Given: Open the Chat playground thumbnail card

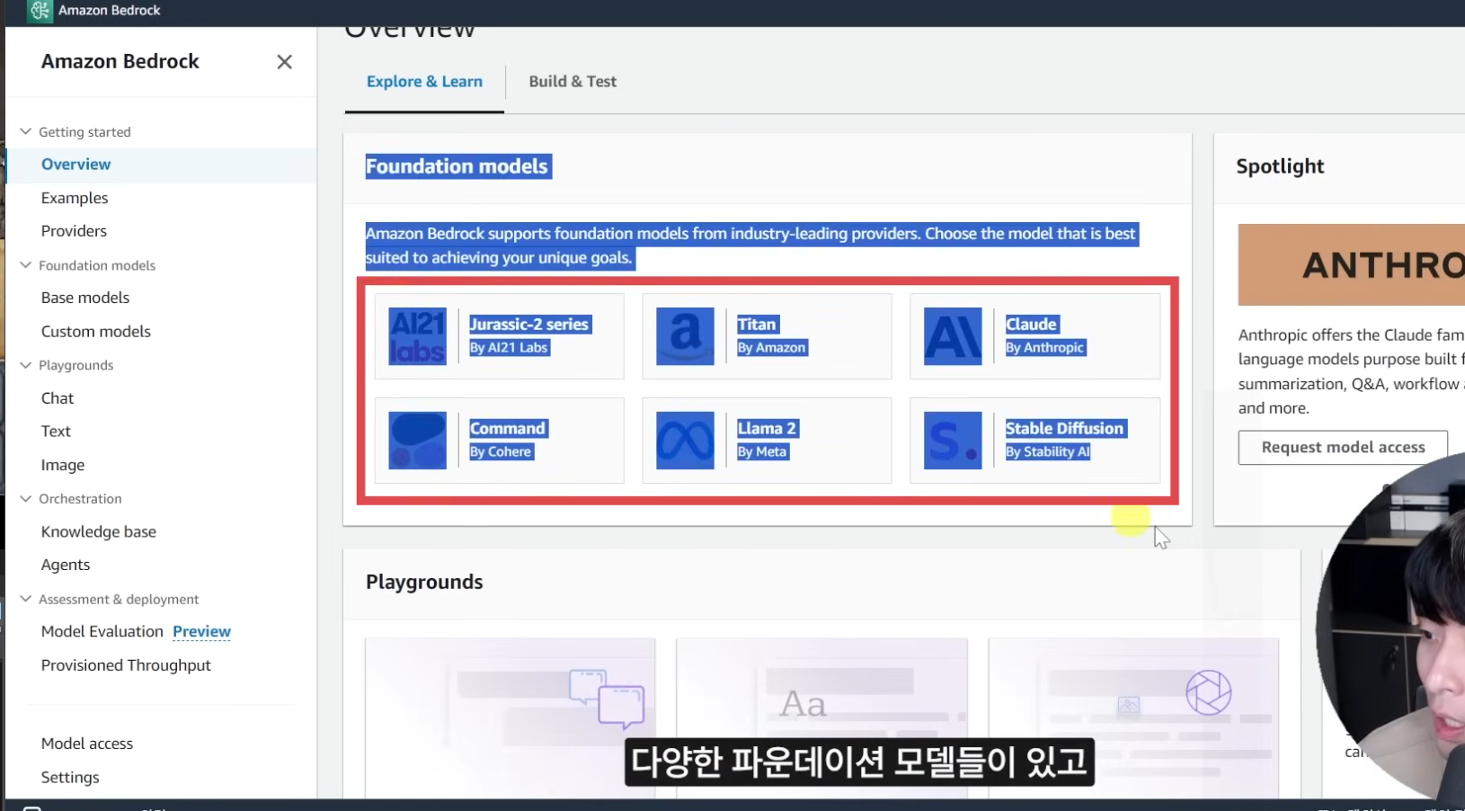Looking at the screenshot, I should [511, 717].
